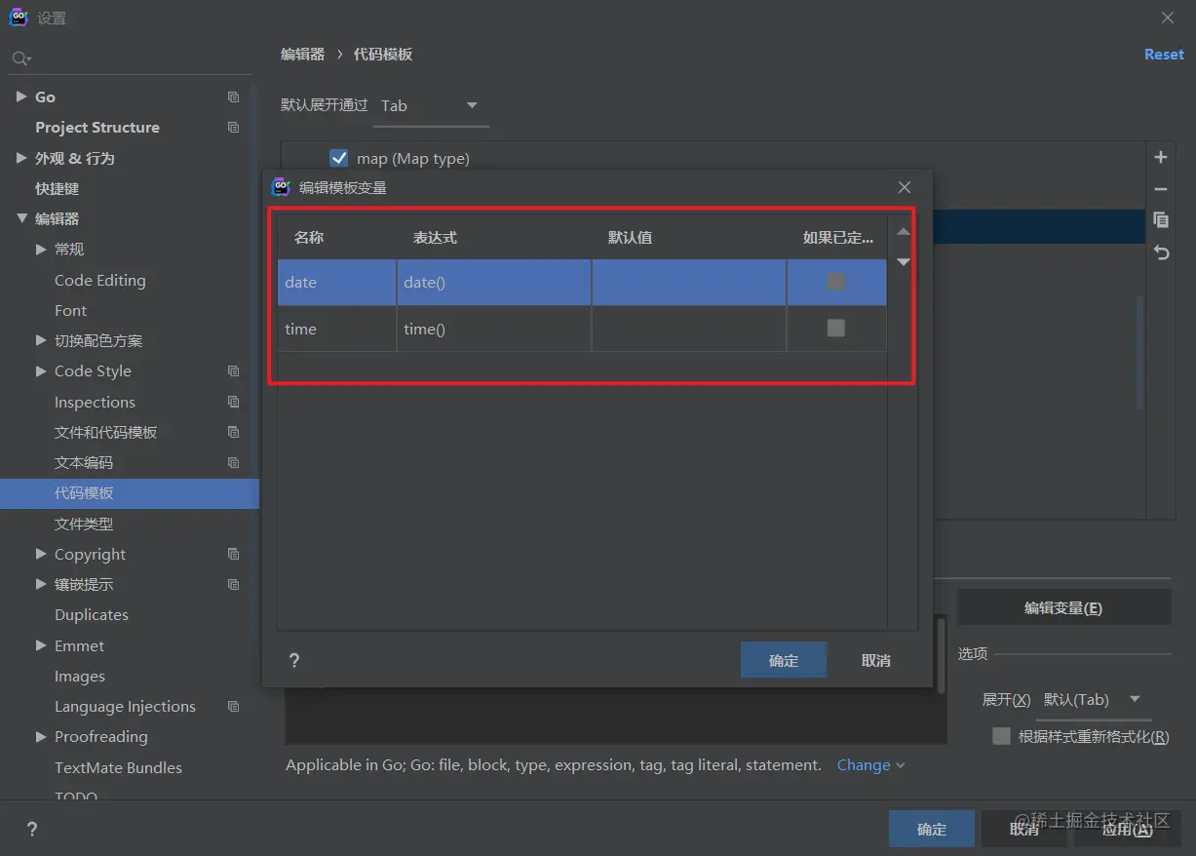Click the add template plus icon
Image resolution: width=1196 pixels, height=856 pixels.
[1160, 157]
